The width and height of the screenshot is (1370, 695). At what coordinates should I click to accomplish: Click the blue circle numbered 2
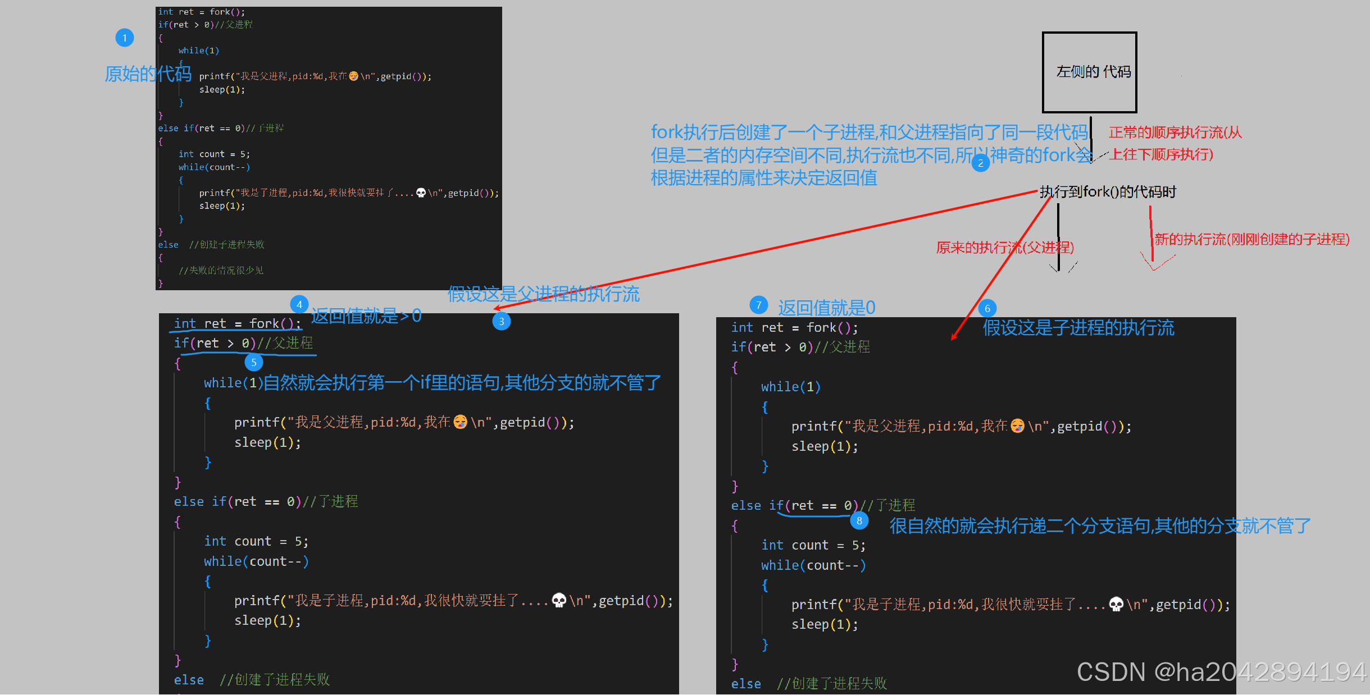pyautogui.click(x=981, y=163)
